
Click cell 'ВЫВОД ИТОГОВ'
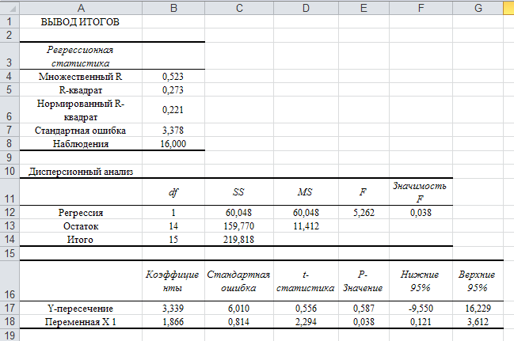pyautogui.click(x=81, y=21)
